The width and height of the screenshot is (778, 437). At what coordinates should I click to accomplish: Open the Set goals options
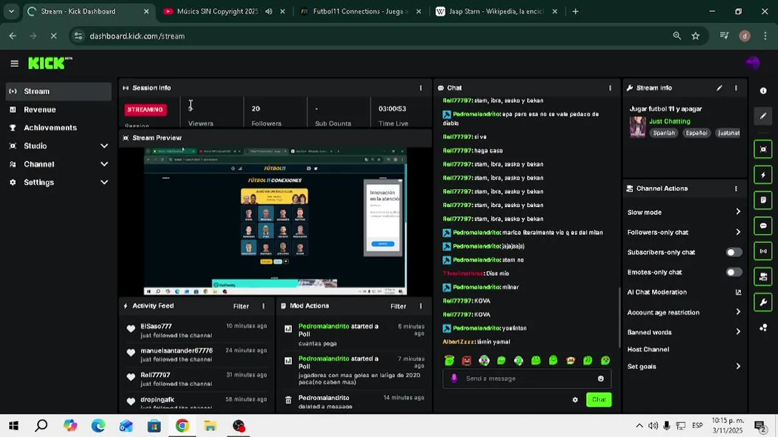[x=684, y=367]
